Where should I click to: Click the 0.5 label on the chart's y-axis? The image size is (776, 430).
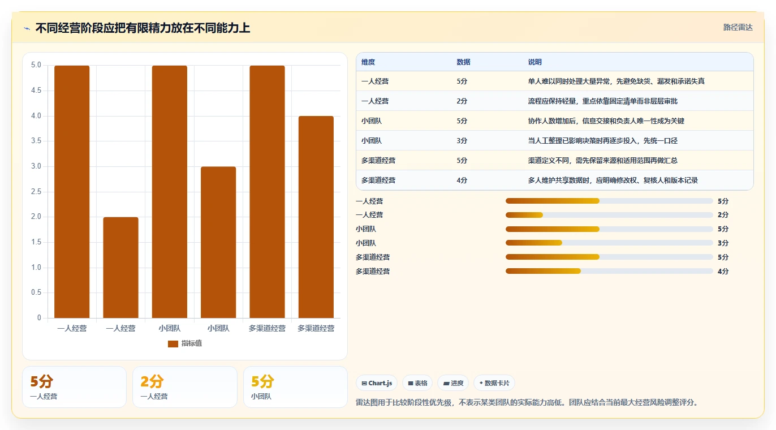(x=36, y=293)
